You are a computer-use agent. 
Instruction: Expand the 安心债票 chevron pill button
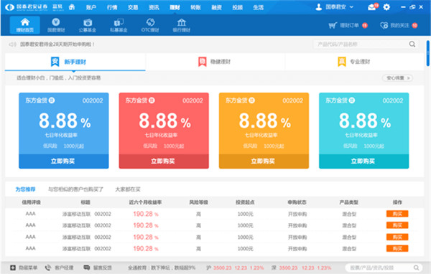[x=397, y=78]
